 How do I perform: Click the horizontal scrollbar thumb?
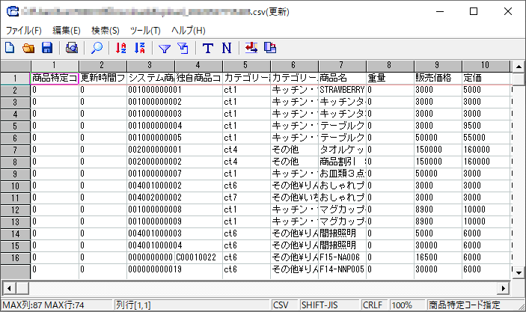(x=22, y=288)
